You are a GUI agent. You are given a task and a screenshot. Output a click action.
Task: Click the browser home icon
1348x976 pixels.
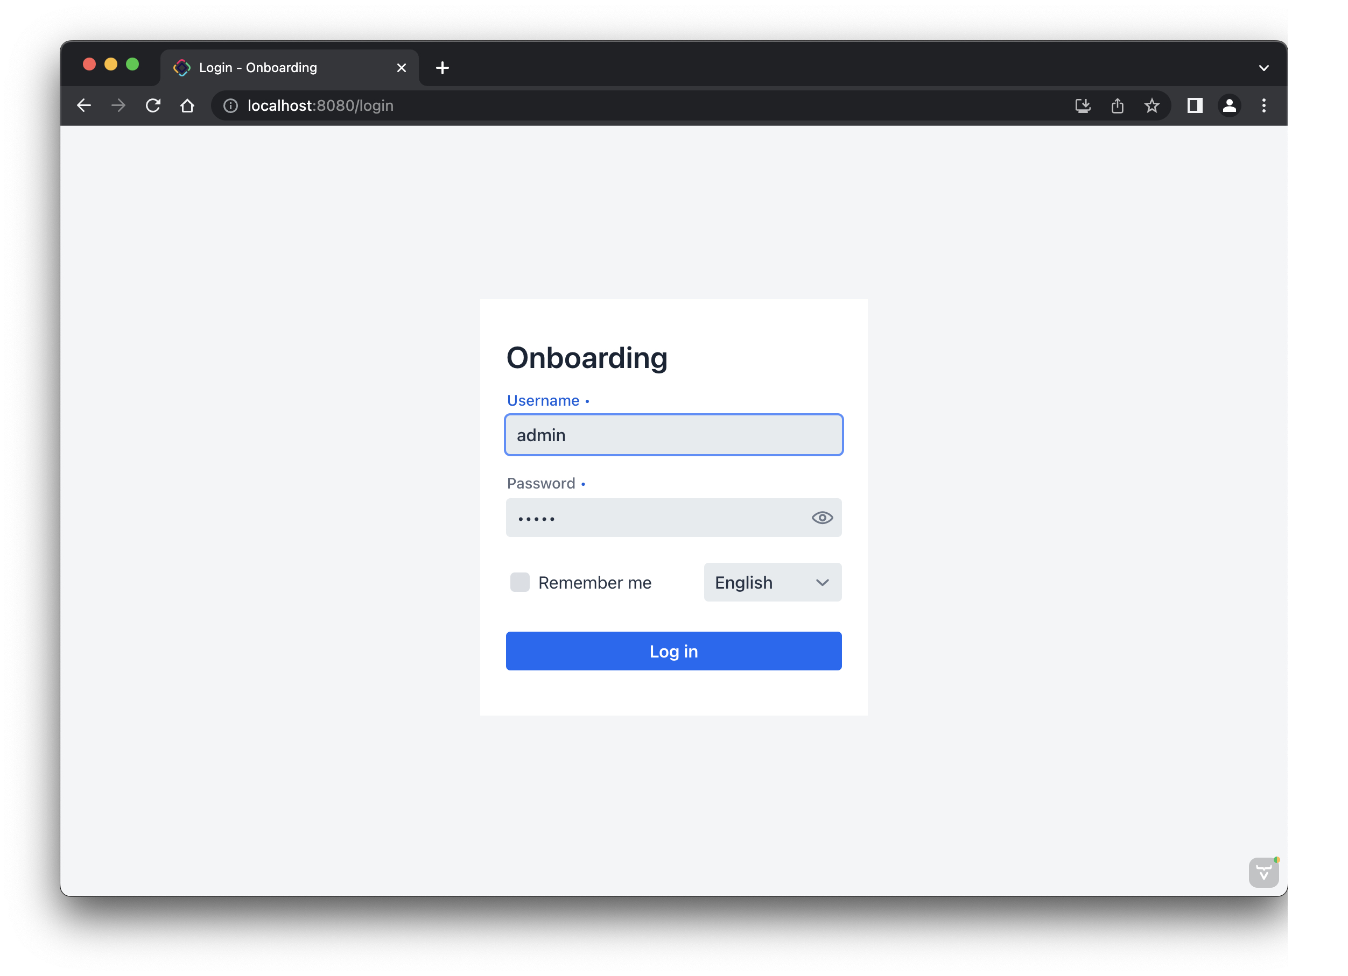pos(186,104)
